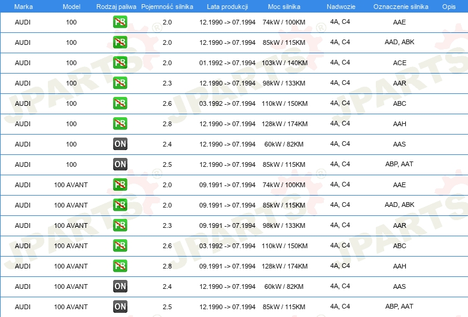
Task: Click the Model column header
Action: tap(71, 7)
